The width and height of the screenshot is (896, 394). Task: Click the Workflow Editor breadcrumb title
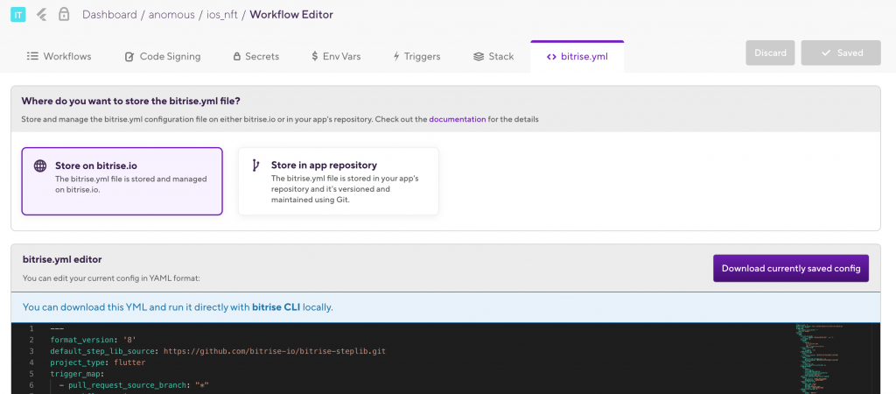pos(291,14)
